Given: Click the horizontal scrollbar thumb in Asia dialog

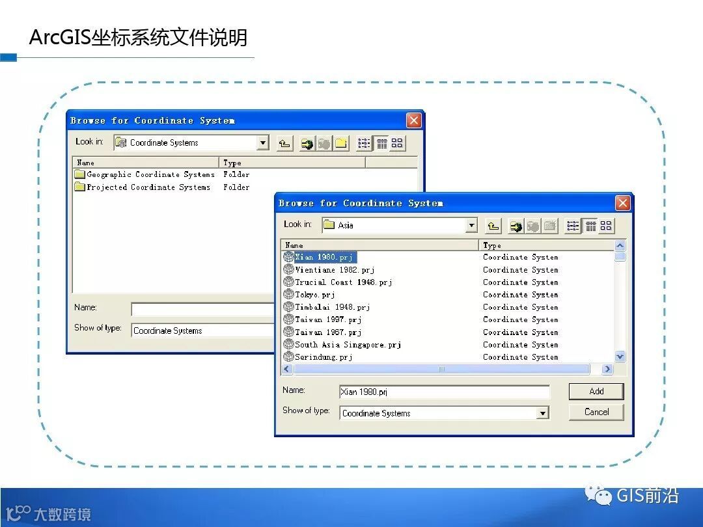Looking at the screenshot, I should (441, 369).
